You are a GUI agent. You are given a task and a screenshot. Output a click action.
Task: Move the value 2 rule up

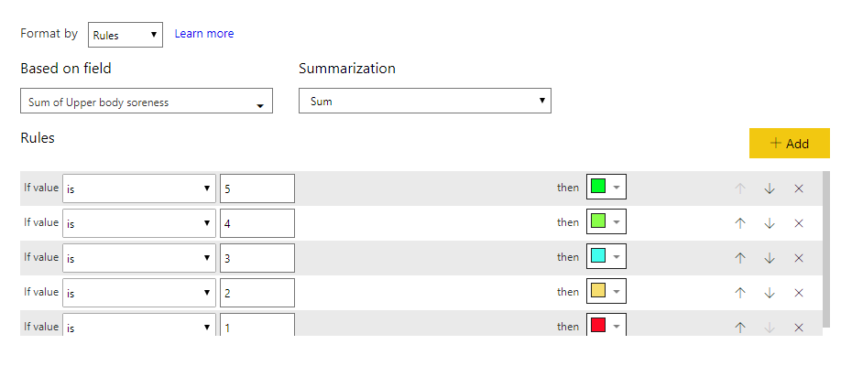[x=740, y=293]
